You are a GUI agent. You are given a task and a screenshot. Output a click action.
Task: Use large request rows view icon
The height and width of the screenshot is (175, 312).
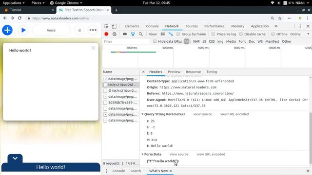(x=163, y=34)
